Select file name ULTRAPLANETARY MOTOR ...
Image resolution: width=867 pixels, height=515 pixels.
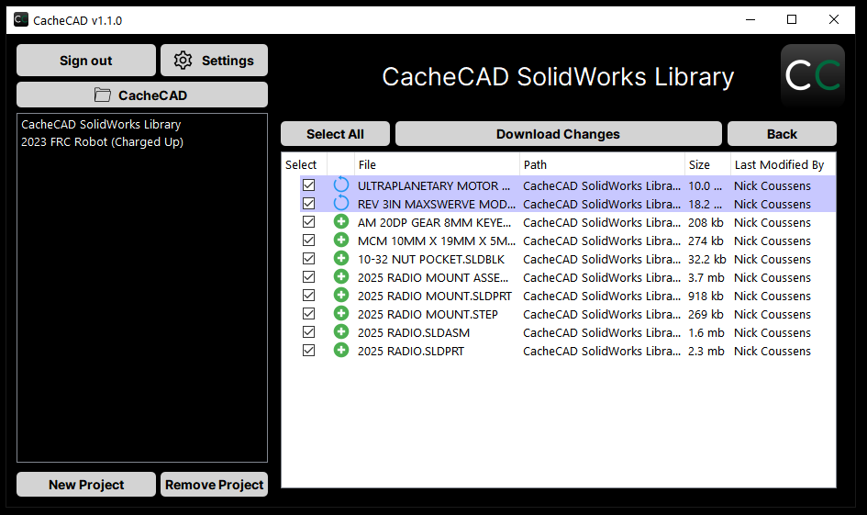434,185
